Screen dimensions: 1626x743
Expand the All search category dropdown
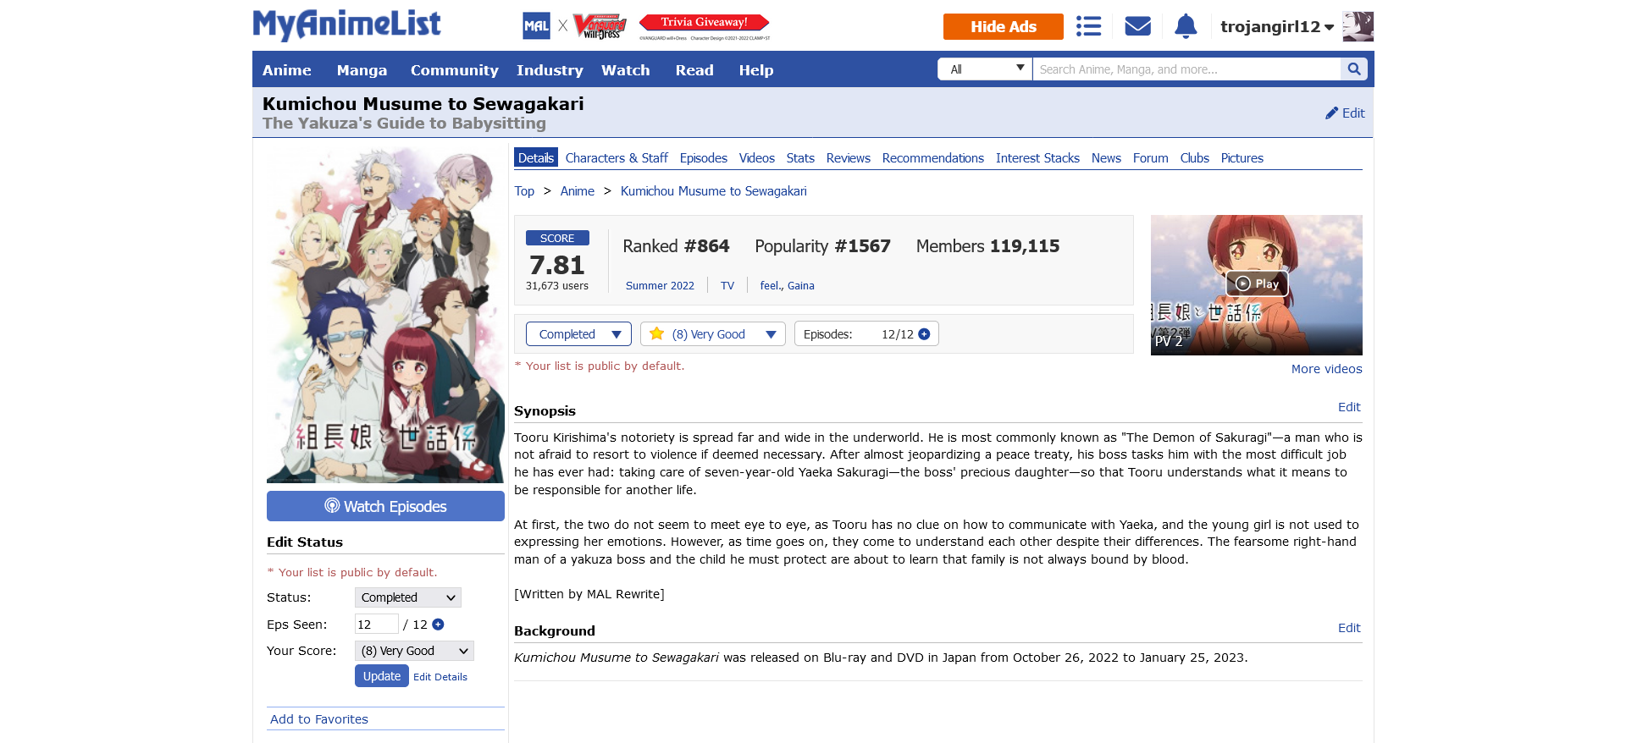coord(985,69)
